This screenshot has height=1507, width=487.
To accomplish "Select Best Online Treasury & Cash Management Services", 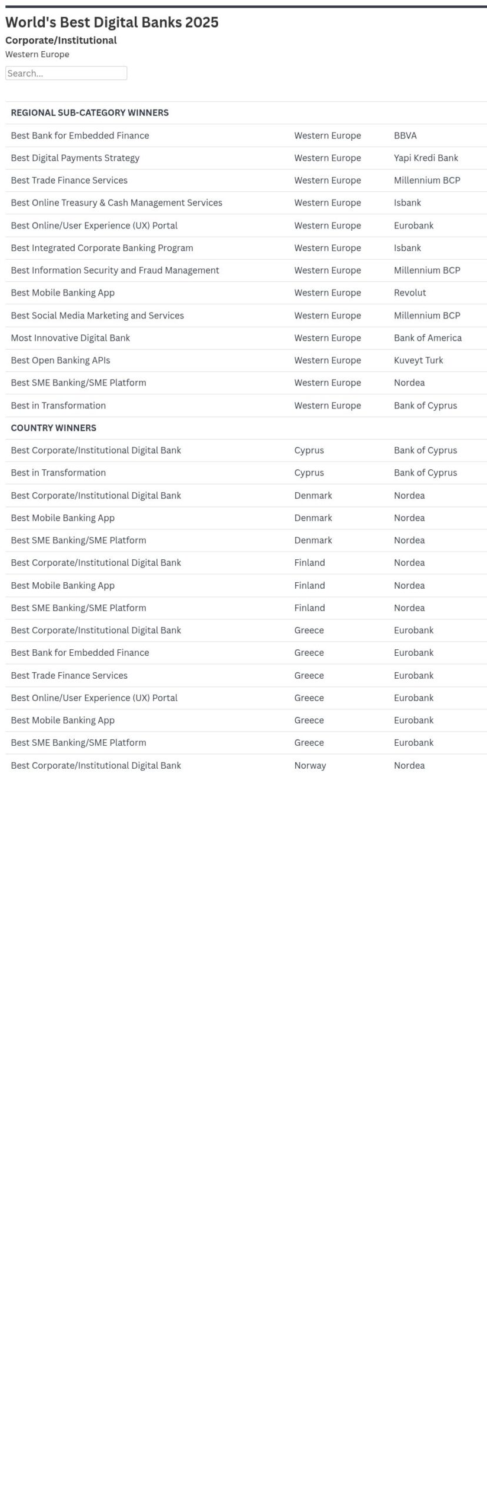I will click(x=116, y=203).
